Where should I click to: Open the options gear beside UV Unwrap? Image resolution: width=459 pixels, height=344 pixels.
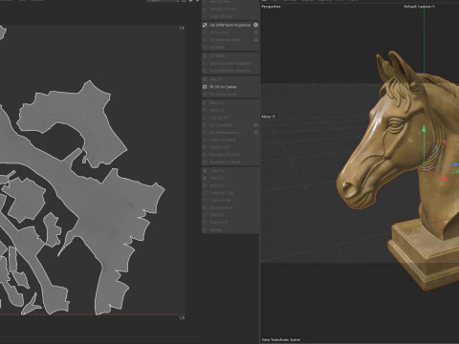tap(255, 32)
